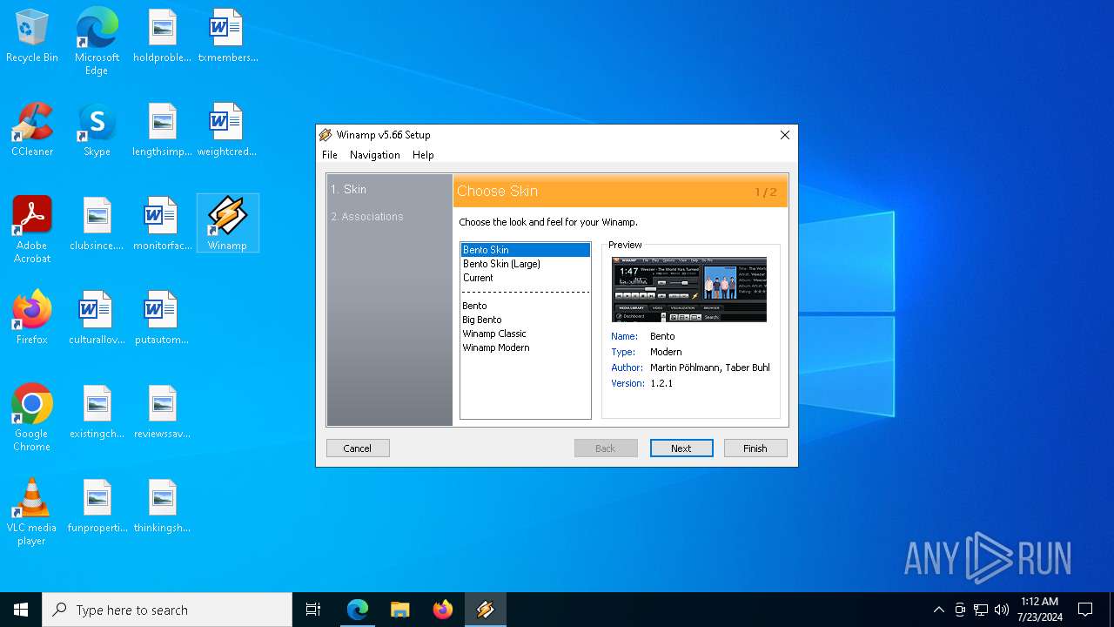Select the thinkingsh image file icon

pyautogui.click(x=162, y=506)
